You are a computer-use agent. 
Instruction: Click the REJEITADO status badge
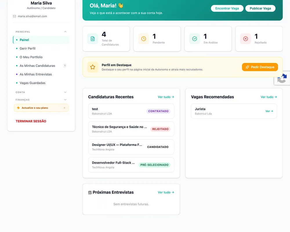pos(160,129)
